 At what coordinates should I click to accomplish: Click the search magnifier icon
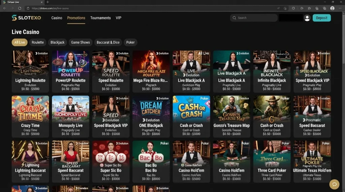pos(234,18)
